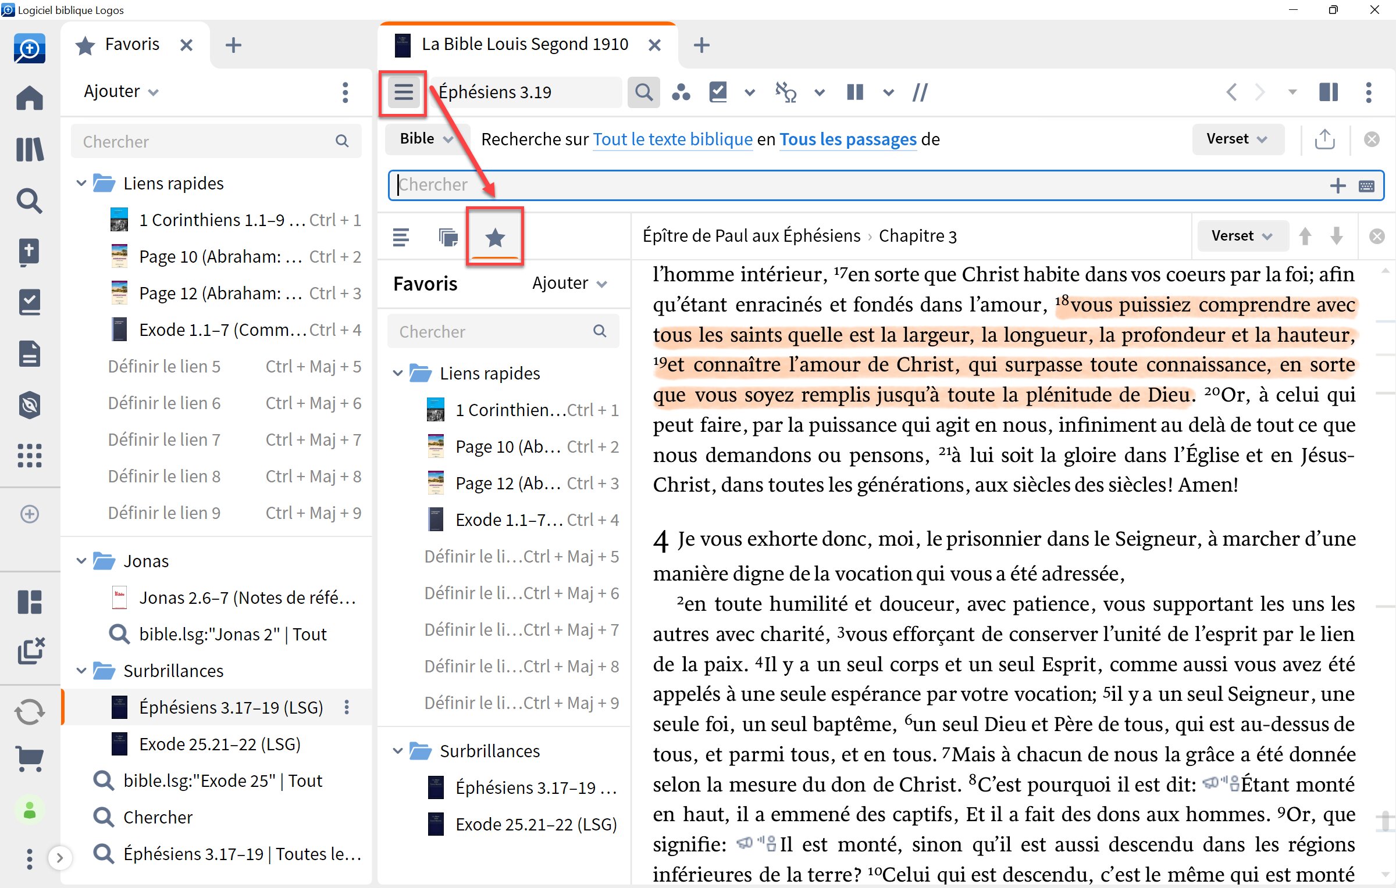Screen dimensions: 1396x888
Task: Open the Library bookshelf icon
Action: point(30,149)
